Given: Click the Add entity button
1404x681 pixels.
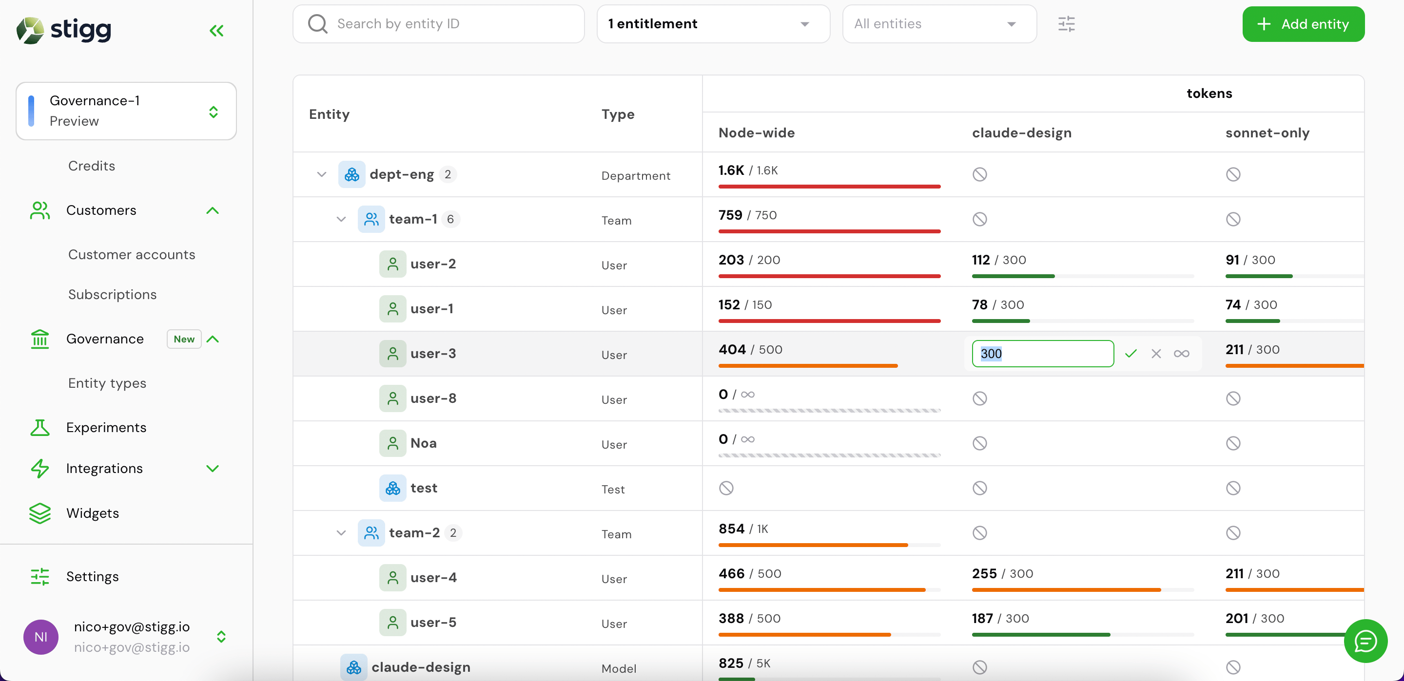Looking at the screenshot, I should point(1303,24).
